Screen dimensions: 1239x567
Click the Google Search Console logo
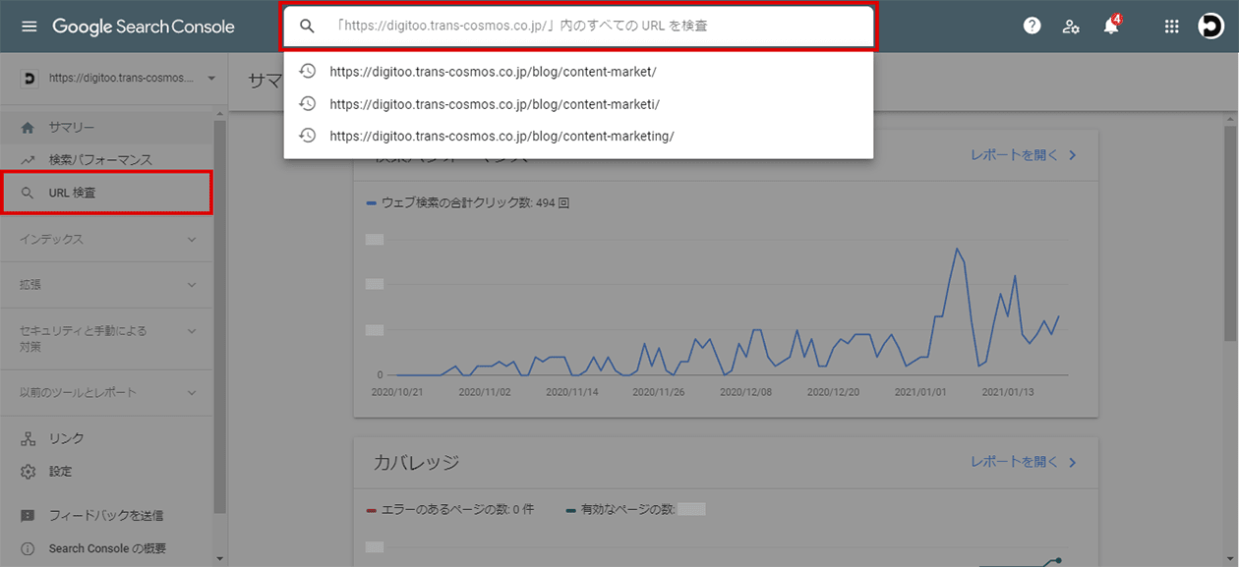coord(144,27)
